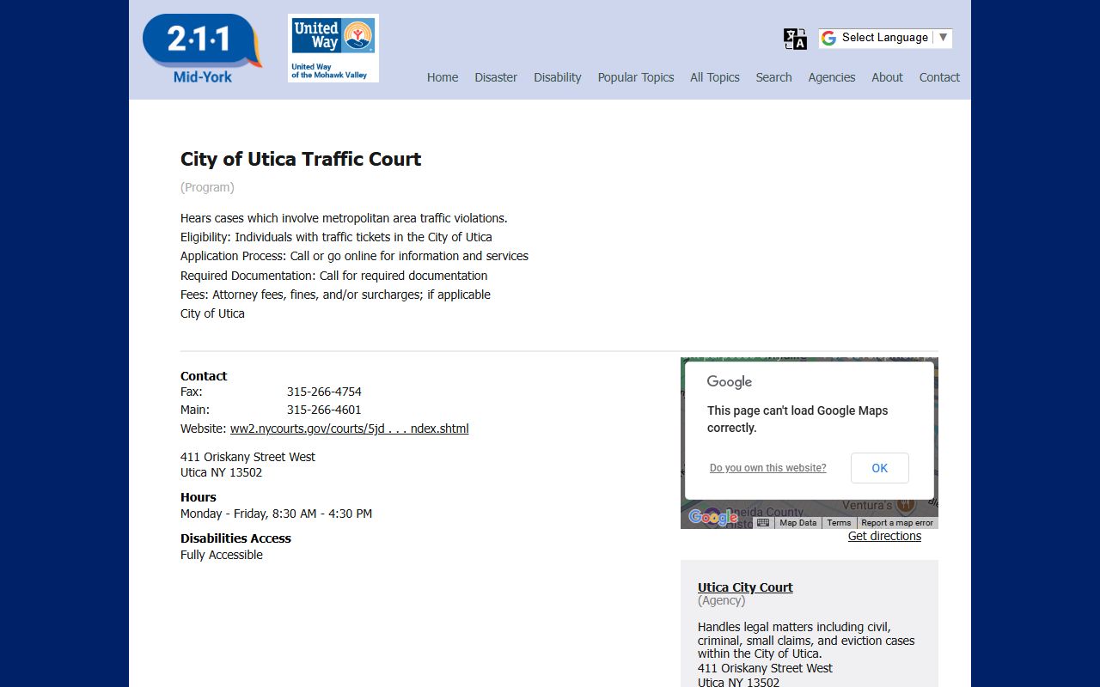The height and width of the screenshot is (687, 1100).
Task: Select All Topics in navigation bar
Action: (x=714, y=77)
